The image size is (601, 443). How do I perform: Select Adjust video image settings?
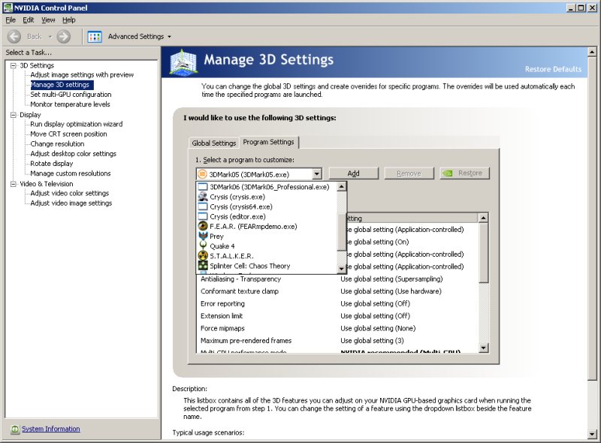(71, 203)
